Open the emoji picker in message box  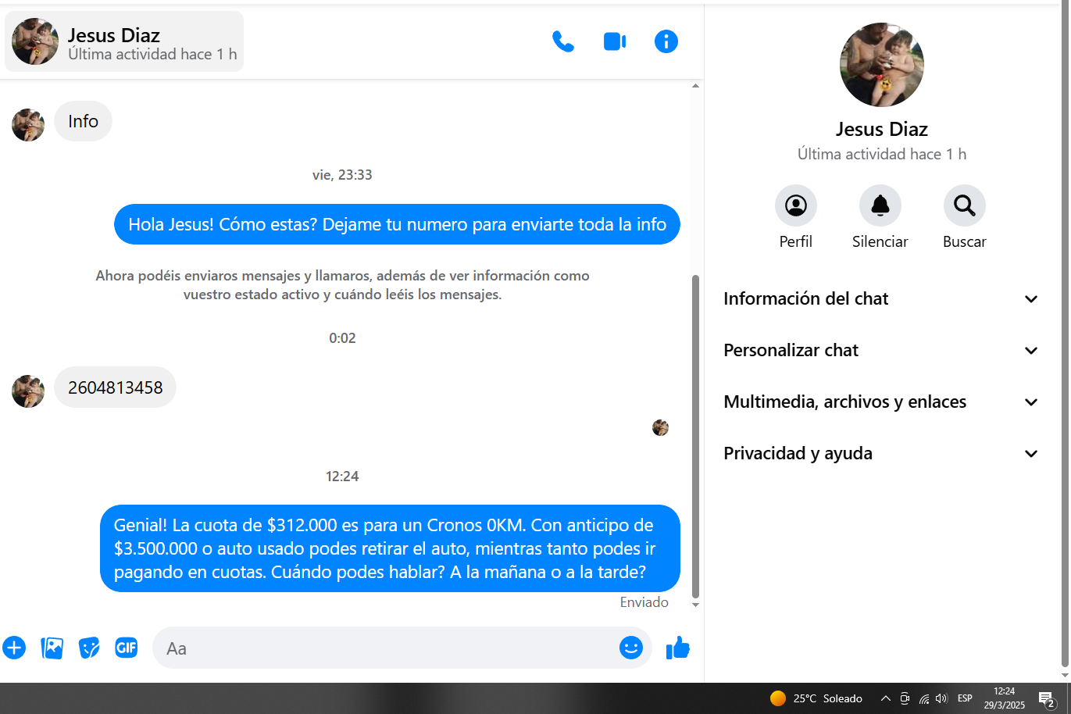(x=630, y=648)
